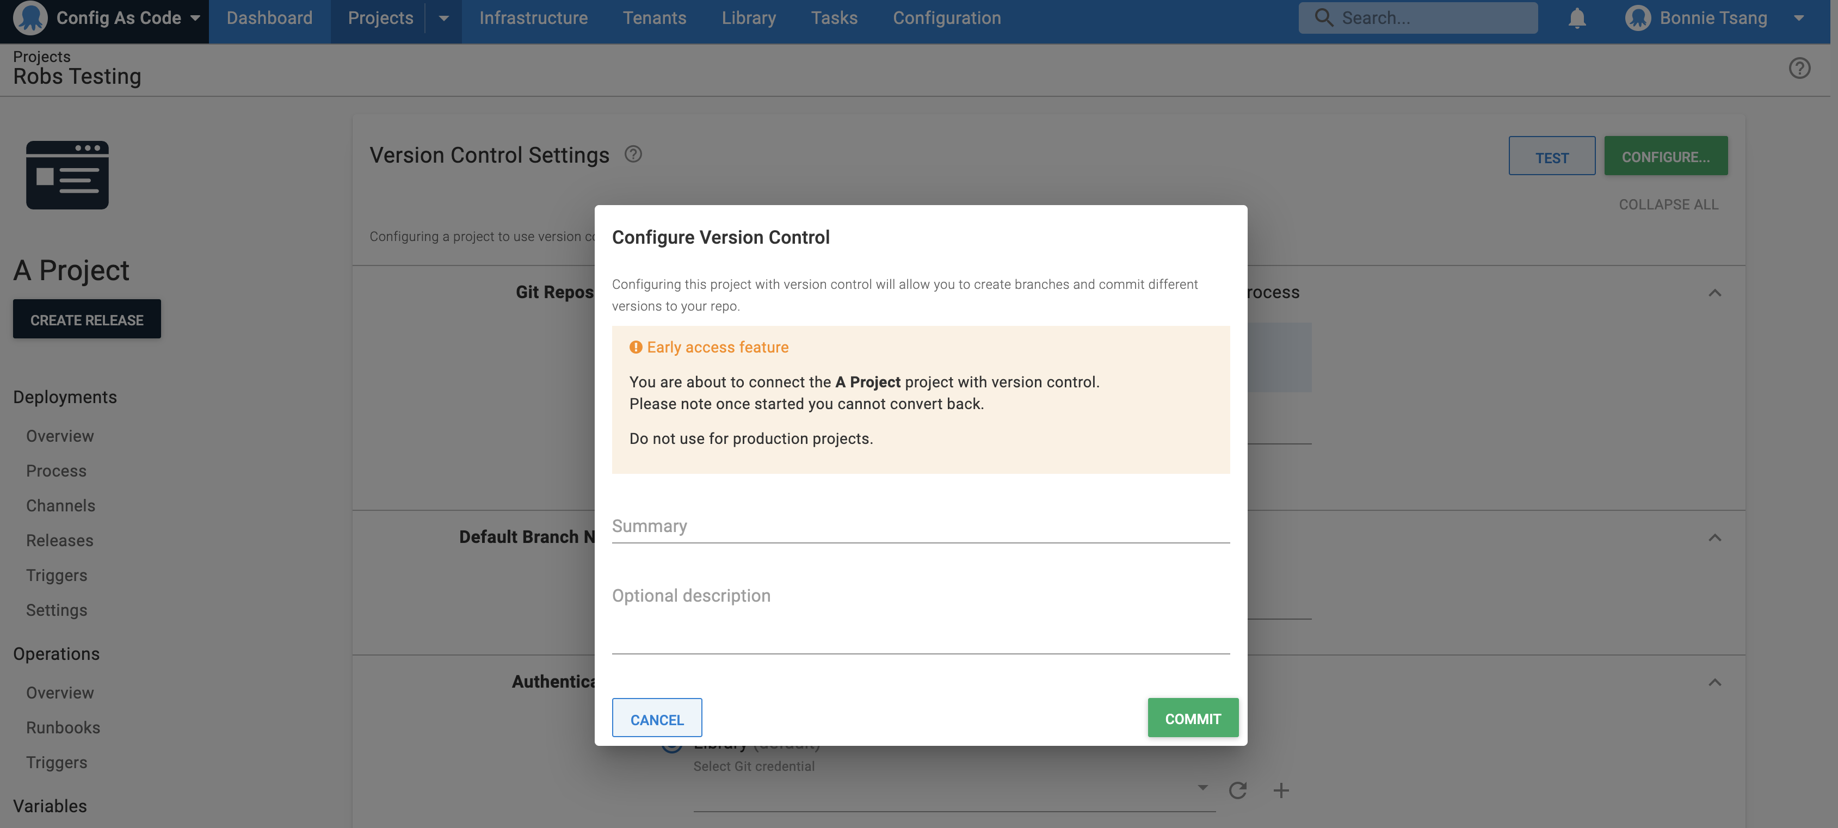The image size is (1838, 828).
Task: Open notifications via the bell icon
Action: click(1577, 17)
